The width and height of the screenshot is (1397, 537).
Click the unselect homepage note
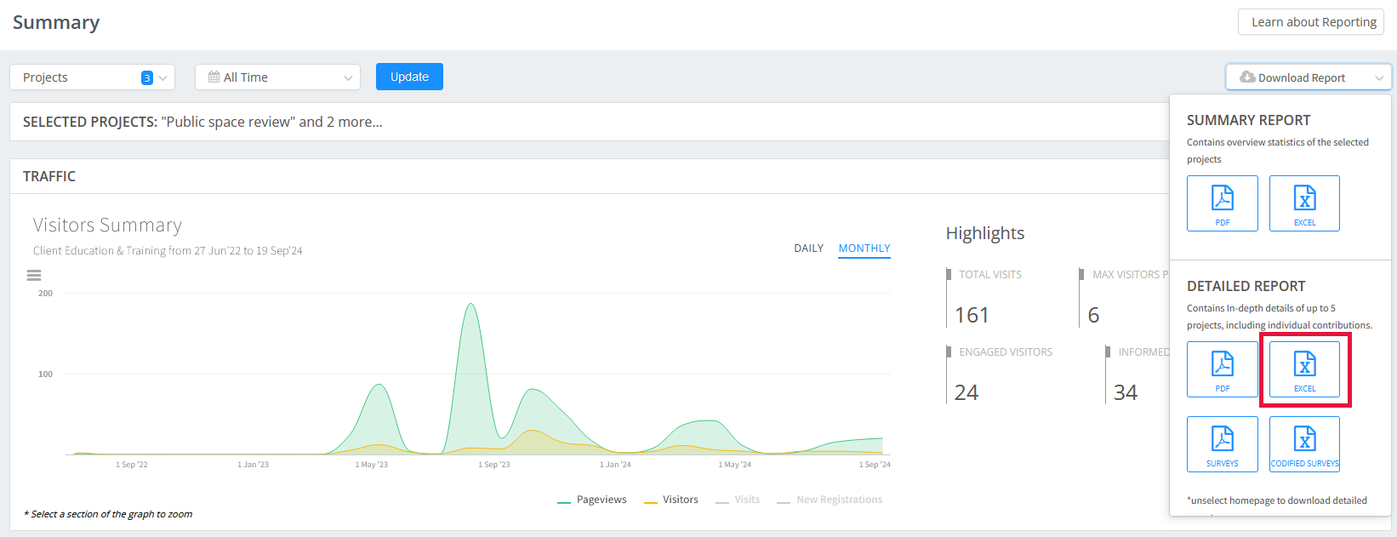point(1277,500)
